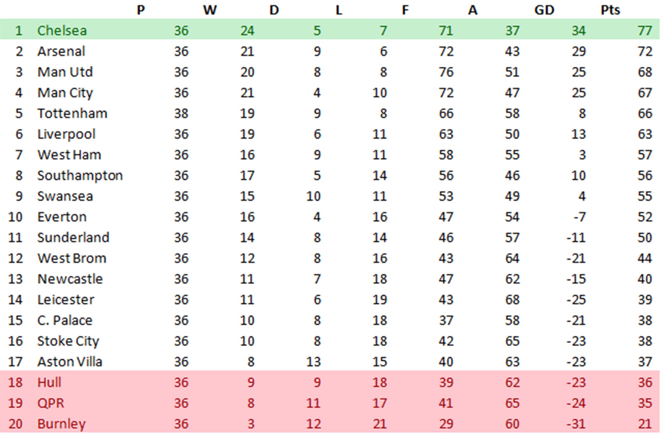Select the Man City name cell
Screen dimensions: 670x447
click(x=65, y=93)
